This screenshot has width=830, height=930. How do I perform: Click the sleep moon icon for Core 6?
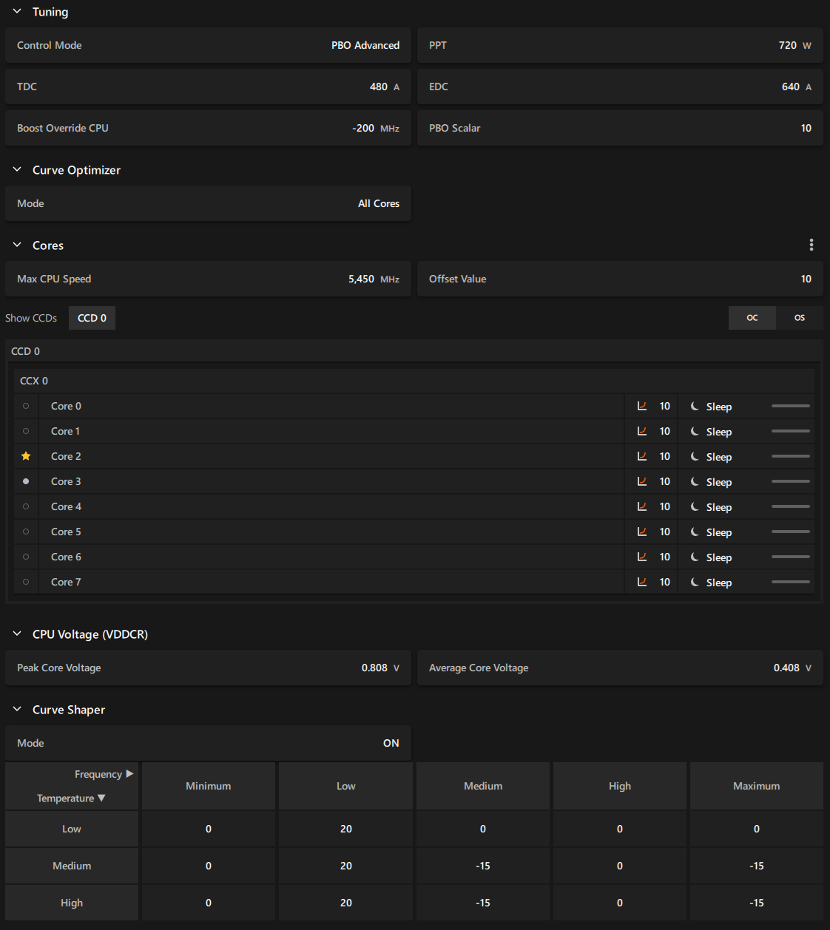(695, 557)
